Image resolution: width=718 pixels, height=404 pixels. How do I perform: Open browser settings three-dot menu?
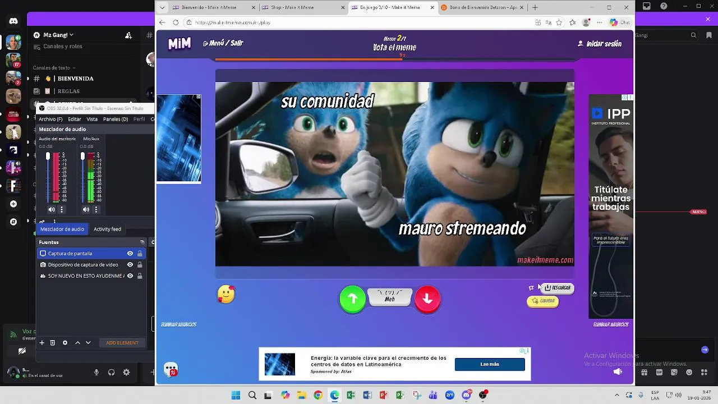click(599, 22)
